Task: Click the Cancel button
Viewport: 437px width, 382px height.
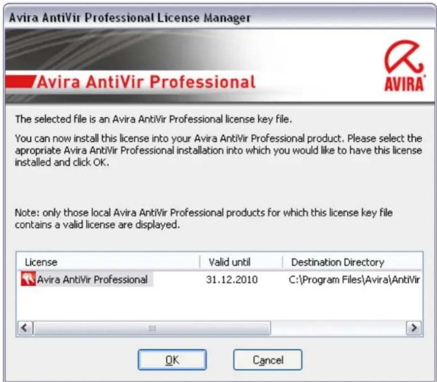Action: (268, 360)
